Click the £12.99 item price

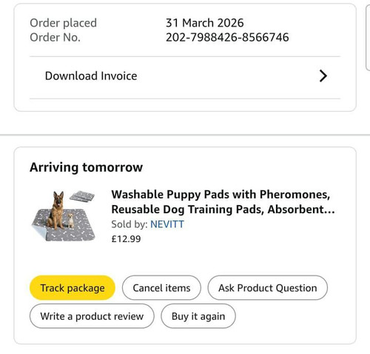126,238
